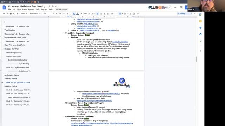
Task: Set left text alignment
Action: coord(98,14)
